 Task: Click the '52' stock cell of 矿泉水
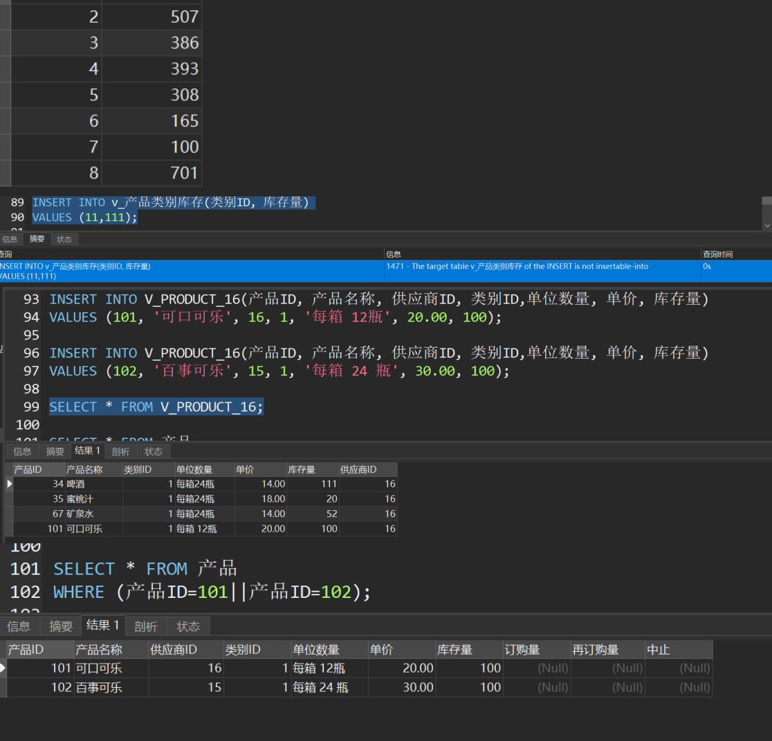point(313,514)
